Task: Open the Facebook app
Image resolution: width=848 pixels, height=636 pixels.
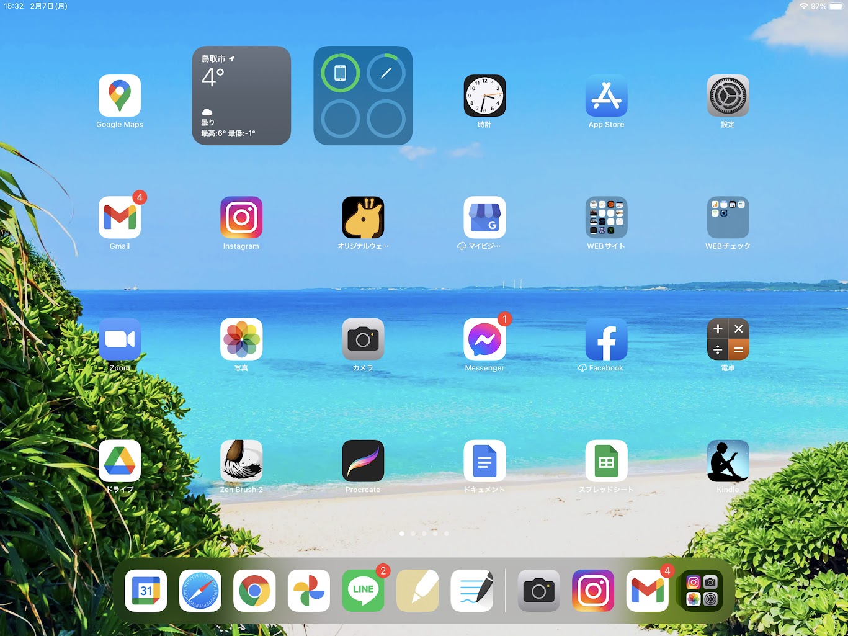Action: (x=606, y=339)
